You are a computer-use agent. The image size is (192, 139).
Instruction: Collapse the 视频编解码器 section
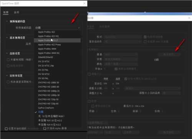point(7,21)
